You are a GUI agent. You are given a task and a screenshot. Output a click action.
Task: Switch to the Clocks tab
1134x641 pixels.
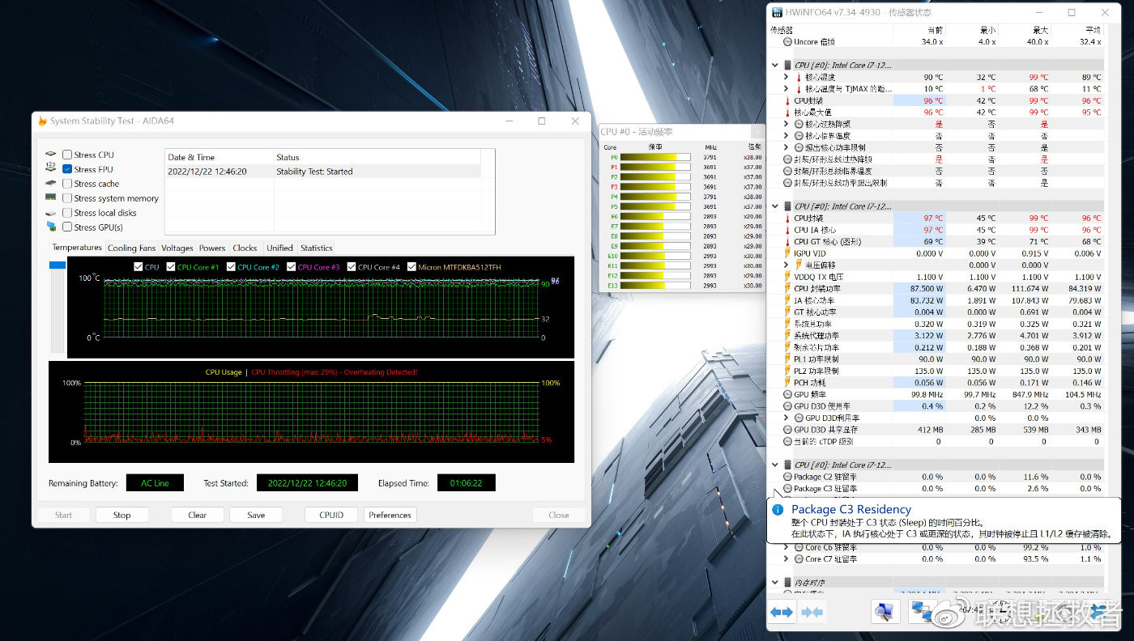[x=245, y=248]
